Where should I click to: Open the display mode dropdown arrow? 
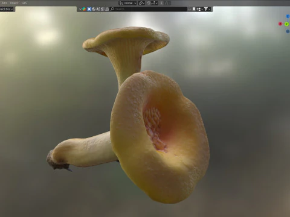pyautogui.click(x=80, y=9)
